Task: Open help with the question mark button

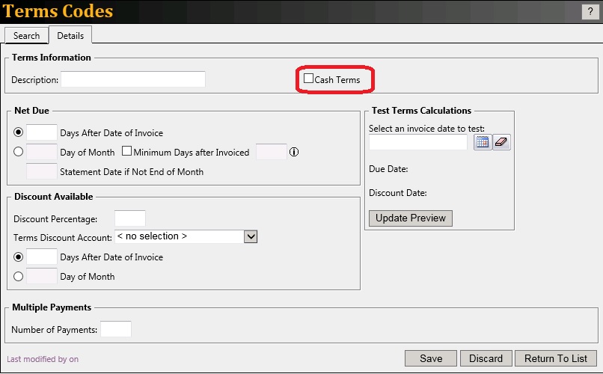Action: pyautogui.click(x=590, y=11)
